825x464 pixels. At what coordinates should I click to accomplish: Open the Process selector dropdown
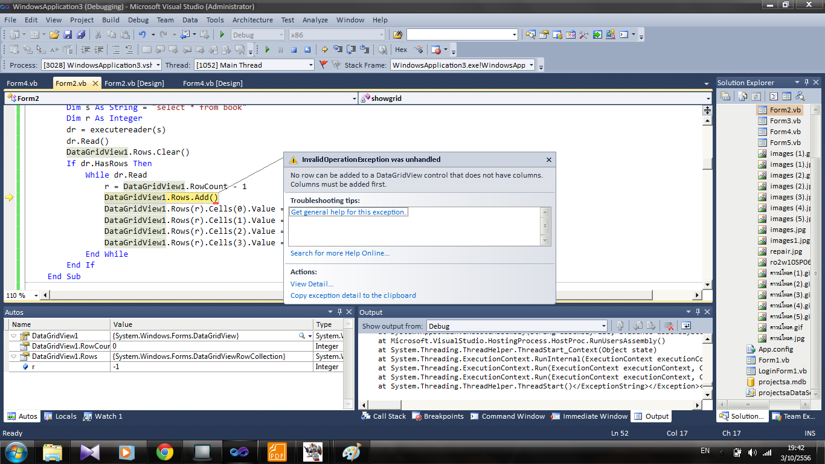(x=101, y=65)
